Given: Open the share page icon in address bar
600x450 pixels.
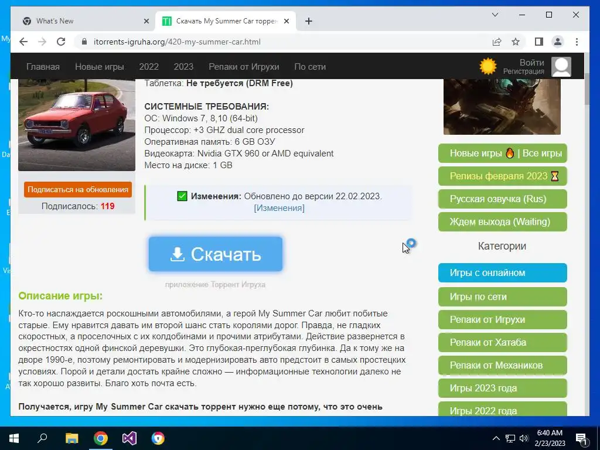Looking at the screenshot, I should pyautogui.click(x=497, y=42).
